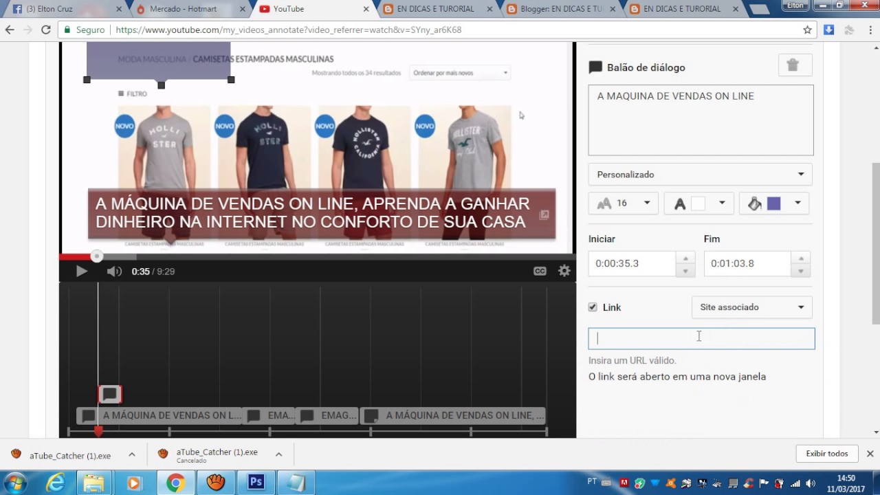This screenshot has height=495, width=880.
Task: Open Photoshop from the taskbar
Action: pyautogui.click(x=256, y=483)
